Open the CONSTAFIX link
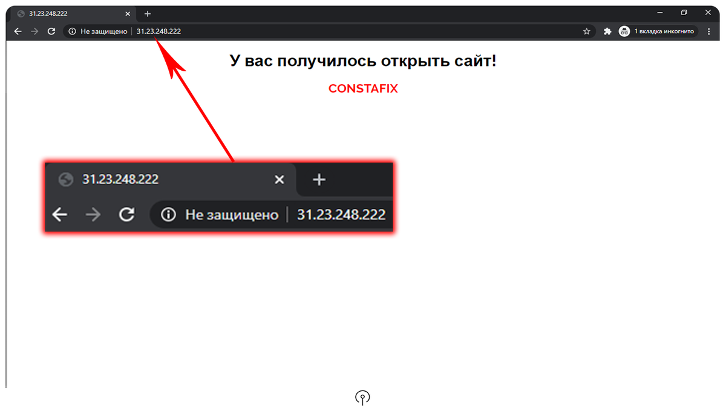 (363, 88)
